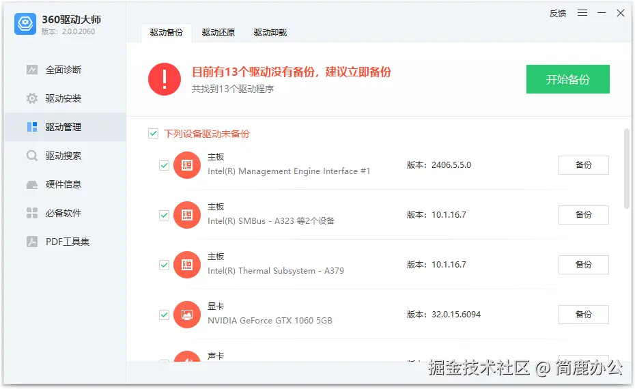Click 备份 for NVIDIA GeForce GTX 1060
The height and width of the screenshot is (389, 635).
pyautogui.click(x=584, y=315)
